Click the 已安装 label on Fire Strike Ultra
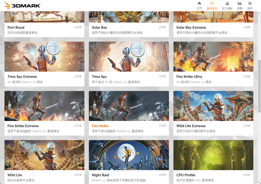 click(x=246, y=76)
